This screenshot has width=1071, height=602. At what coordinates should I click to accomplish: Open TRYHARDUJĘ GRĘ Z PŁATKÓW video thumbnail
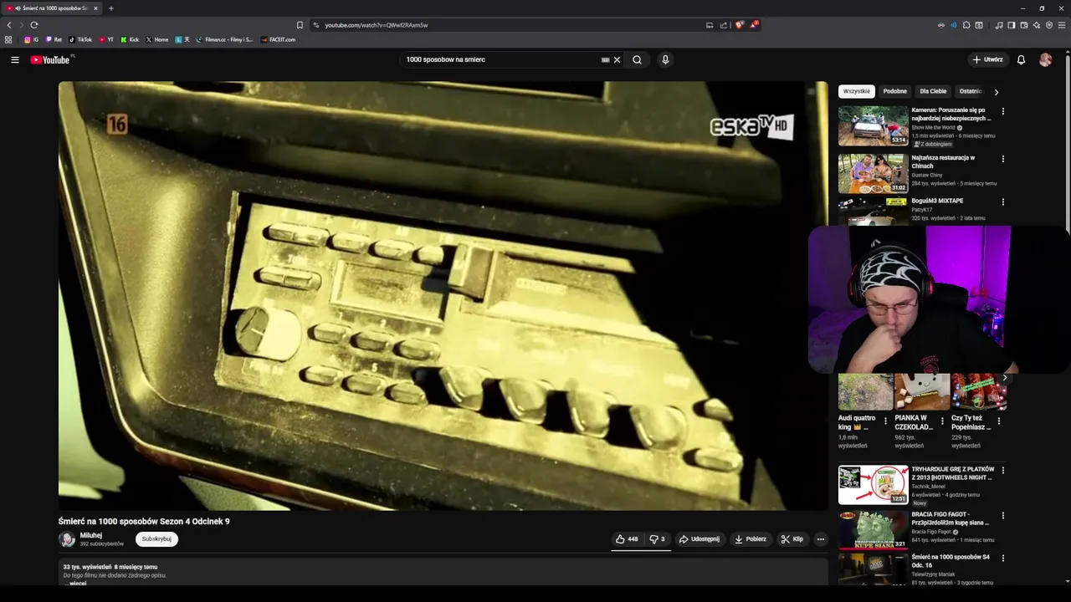pyautogui.click(x=873, y=484)
